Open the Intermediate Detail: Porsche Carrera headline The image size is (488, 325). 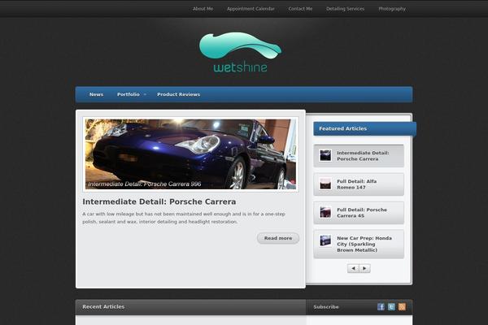(x=159, y=201)
